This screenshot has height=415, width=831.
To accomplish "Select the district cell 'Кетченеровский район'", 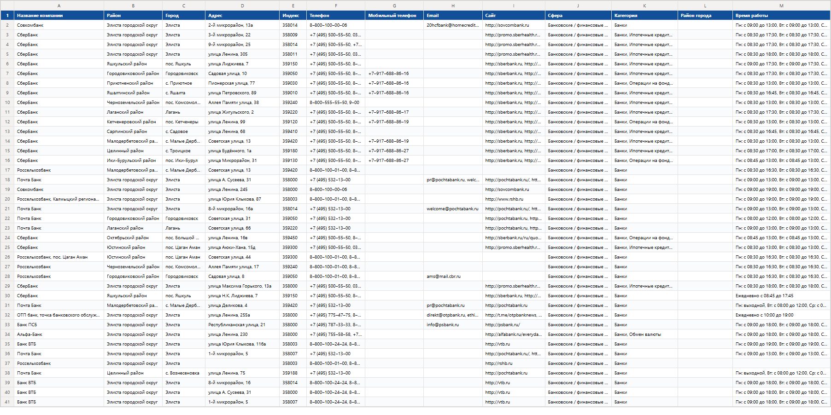I will (x=133, y=122).
